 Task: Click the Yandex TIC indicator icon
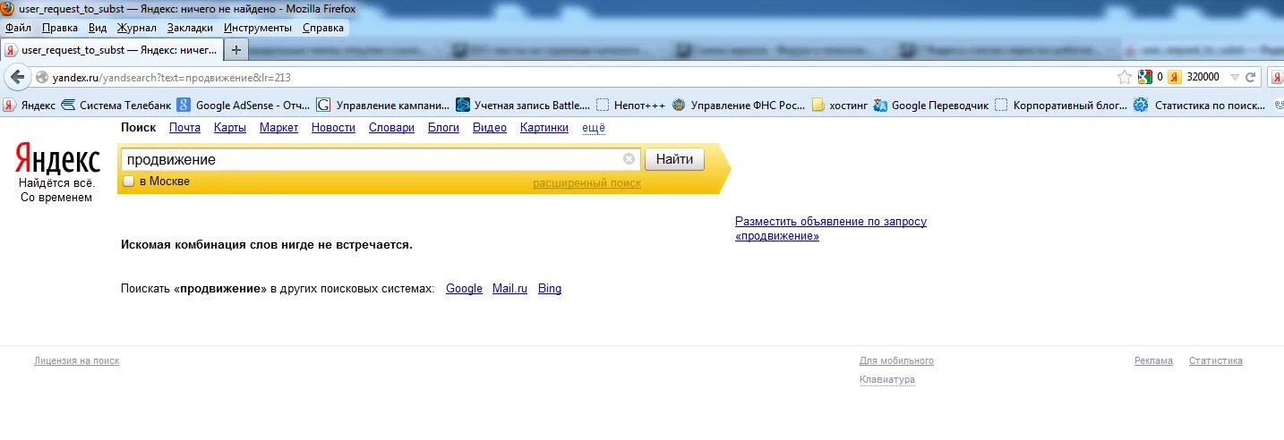(x=1174, y=77)
